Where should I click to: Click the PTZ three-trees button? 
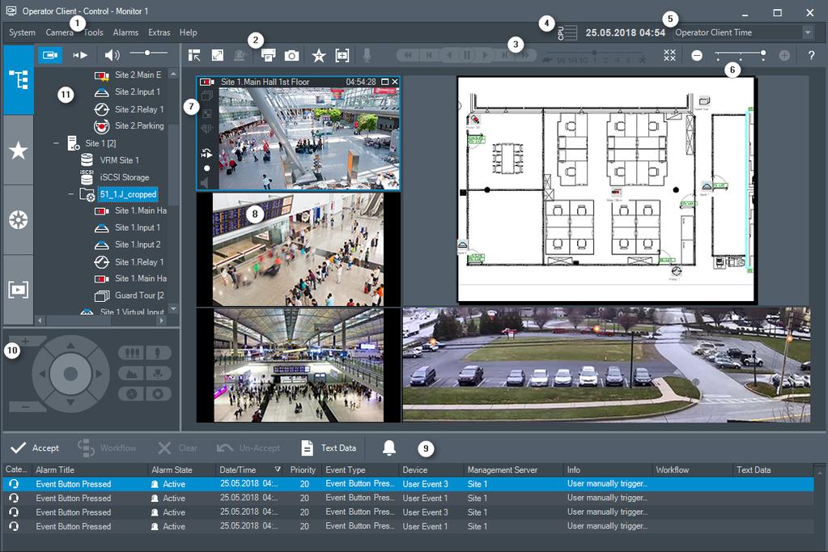131,352
